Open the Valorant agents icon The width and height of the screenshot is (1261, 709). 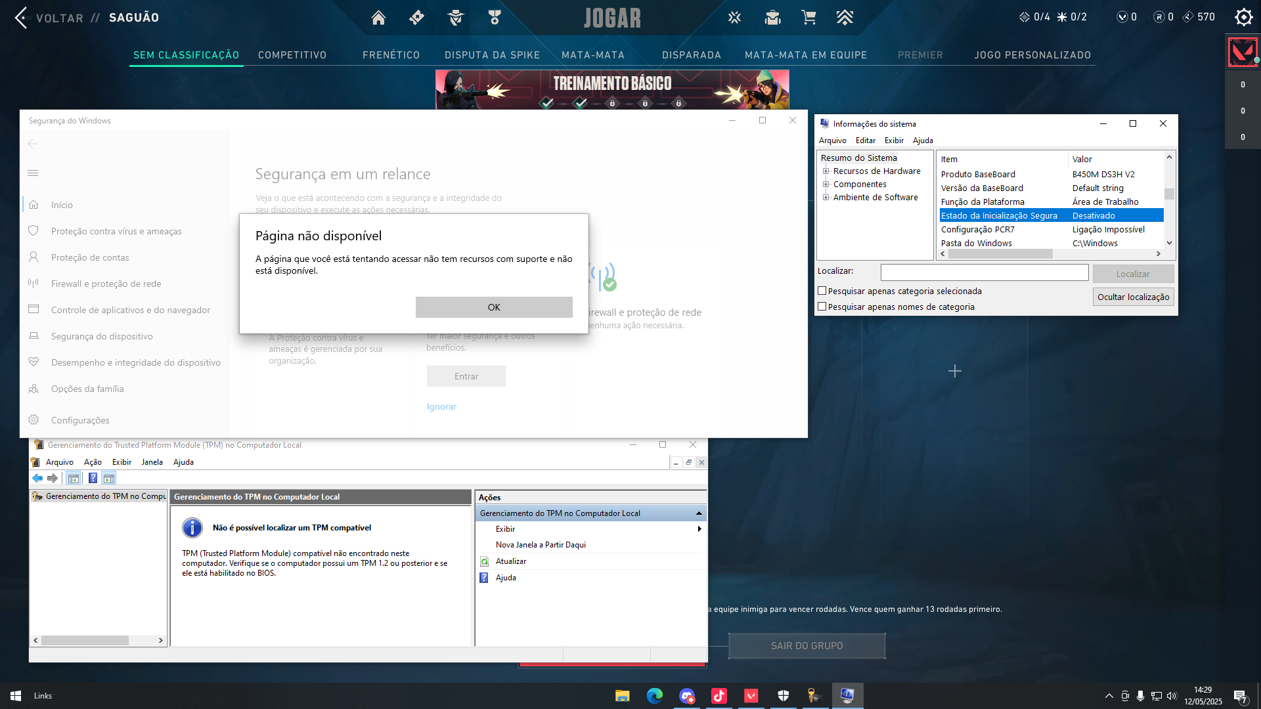tap(455, 18)
